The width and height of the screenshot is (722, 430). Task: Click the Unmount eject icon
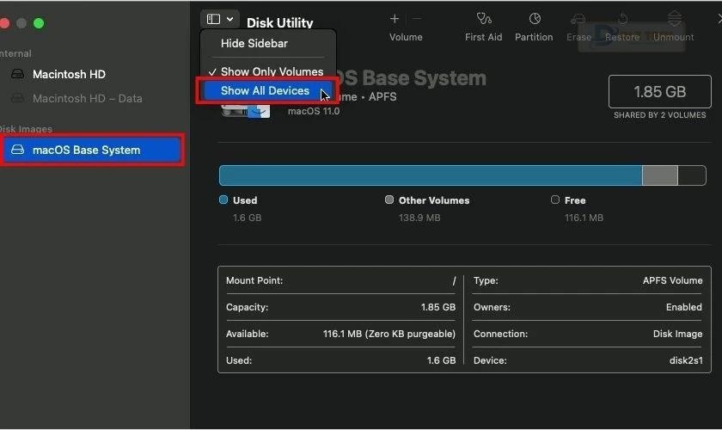pos(674,19)
